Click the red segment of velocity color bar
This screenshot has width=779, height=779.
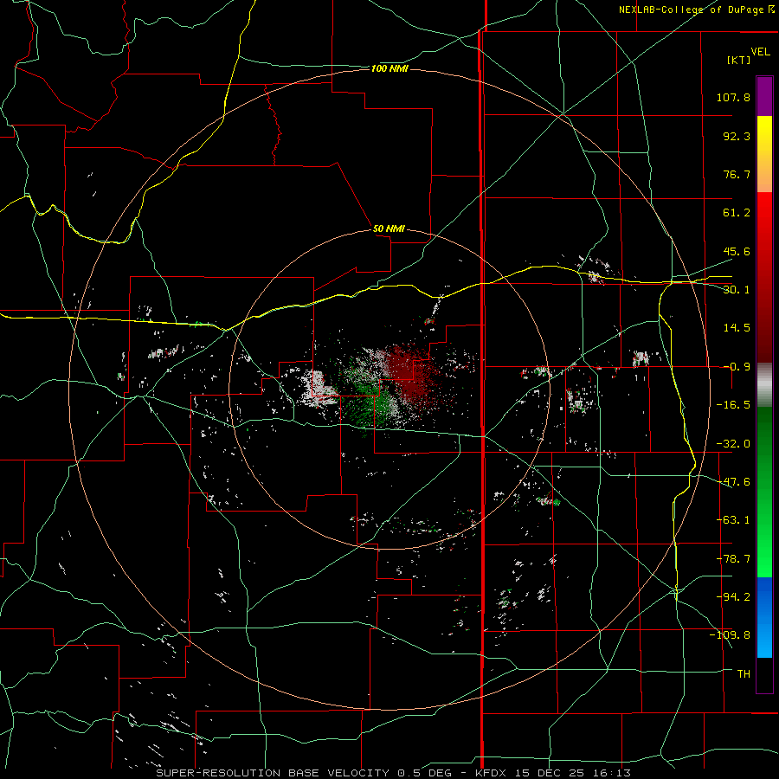(x=764, y=277)
